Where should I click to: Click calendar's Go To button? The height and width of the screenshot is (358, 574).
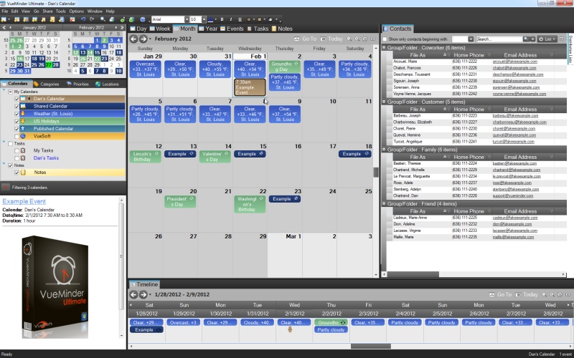306,39
